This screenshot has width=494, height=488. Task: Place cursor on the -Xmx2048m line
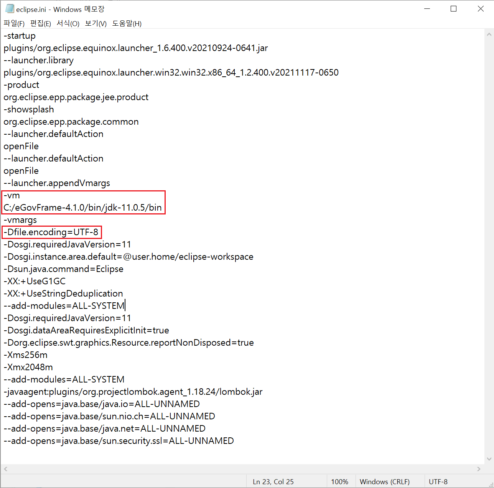click(x=28, y=367)
